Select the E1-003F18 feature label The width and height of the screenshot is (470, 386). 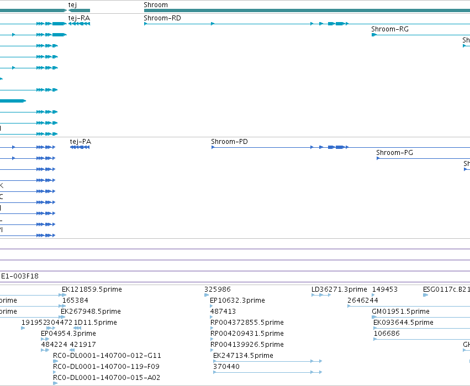point(20,276)
